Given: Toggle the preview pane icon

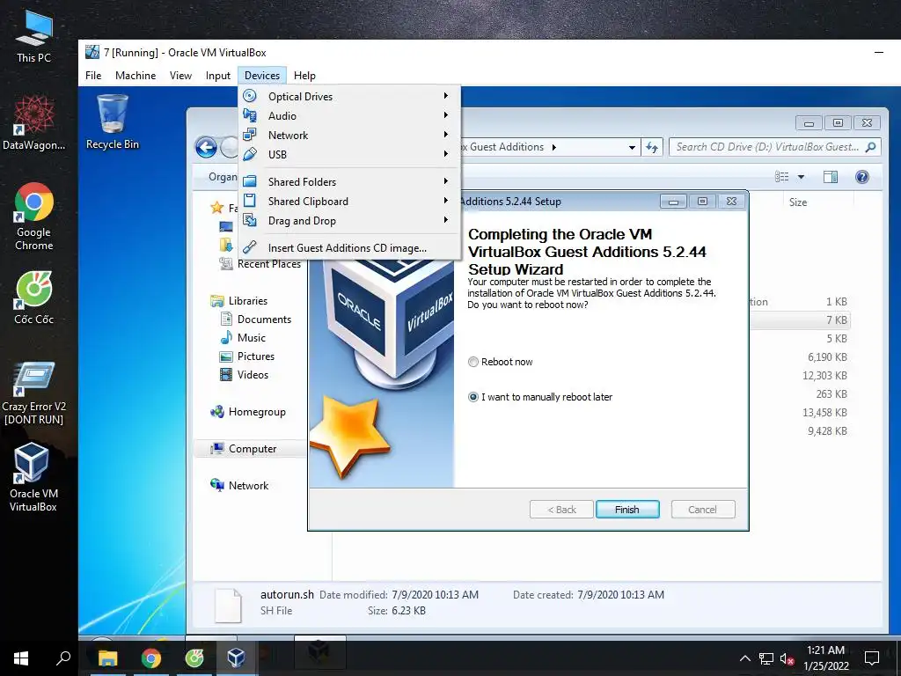Looking at the screenshot, I should coord(831,177).
